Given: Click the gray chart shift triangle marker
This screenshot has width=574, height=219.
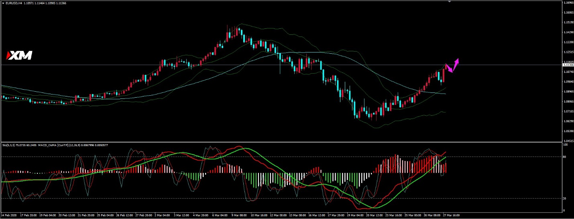Looking at the screenshot, I should (x=449, y=2).
